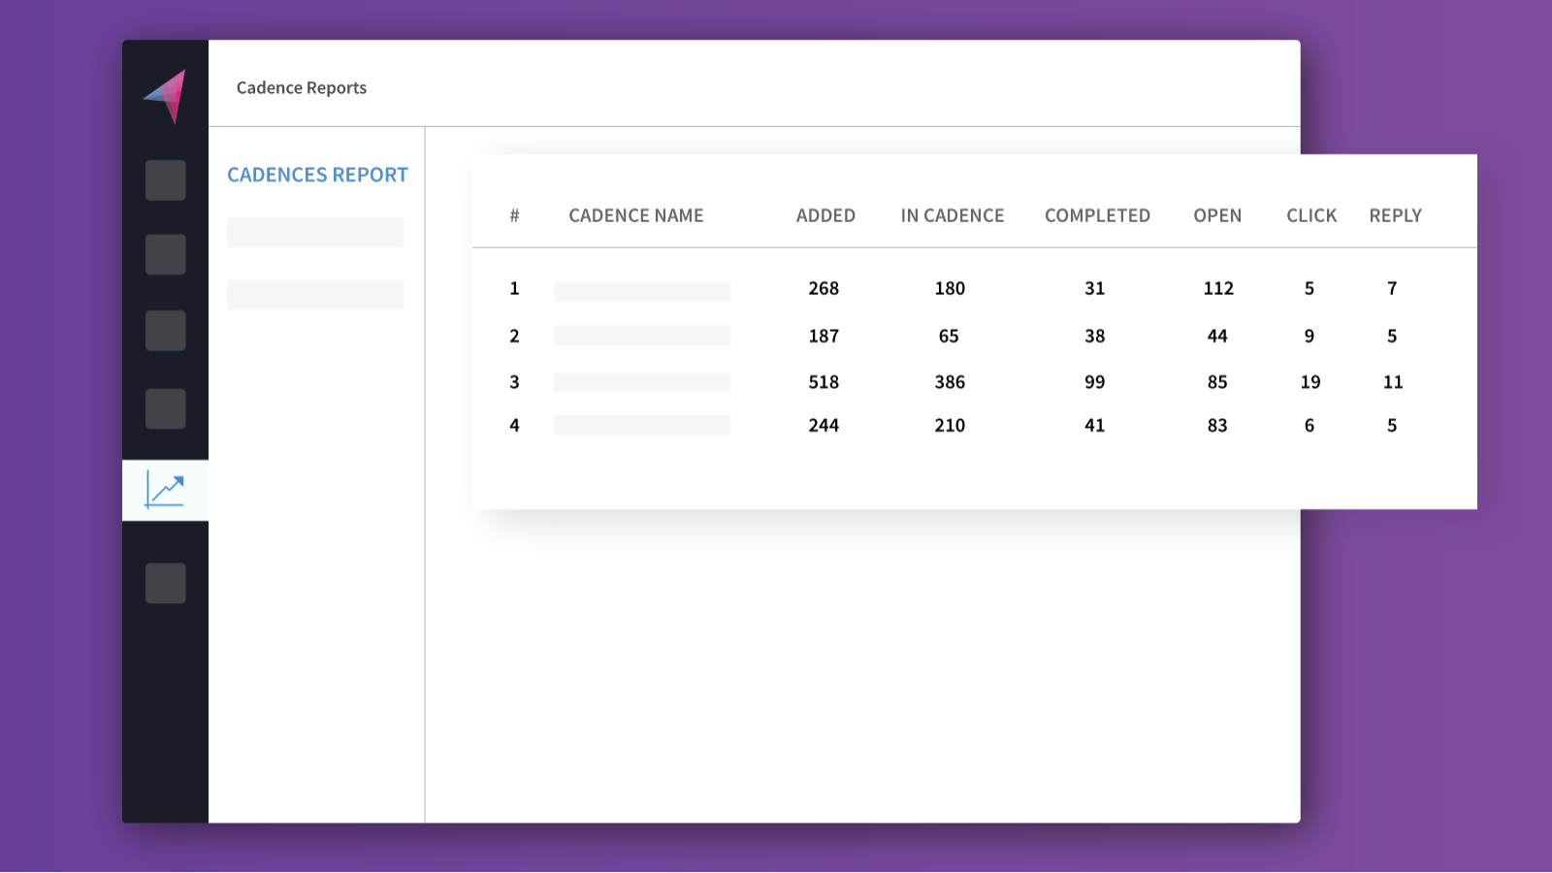Viewport: 1552px width, 873px height.
Task: Click cadence row number 3 in the table
Action: click(514, 381)
